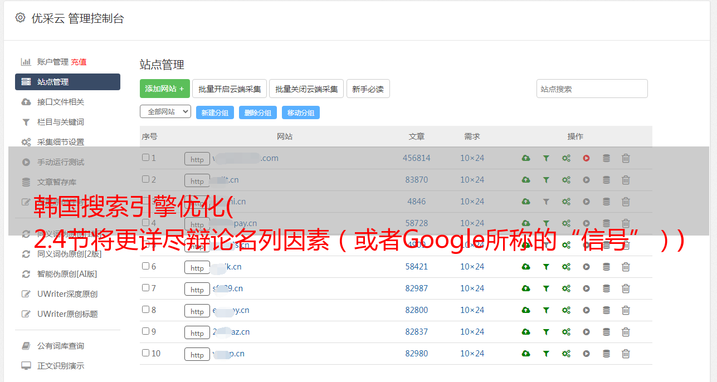Click the database icon in row 10
Viewport: 717px width, 382px height.
pyautogui.click(x=606, y=354)
